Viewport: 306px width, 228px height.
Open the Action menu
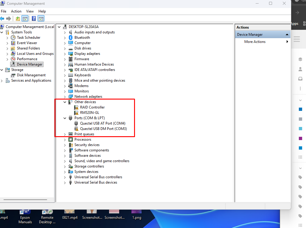pos(16,11)
